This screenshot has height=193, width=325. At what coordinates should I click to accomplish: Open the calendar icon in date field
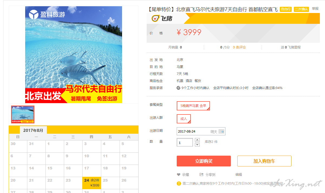(x=221, y=132)
